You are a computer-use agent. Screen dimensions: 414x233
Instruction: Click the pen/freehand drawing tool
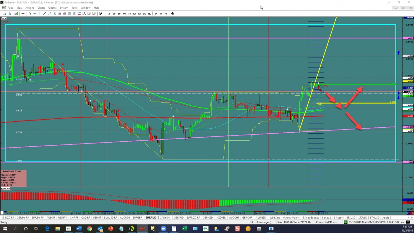[x=101, y=14]
